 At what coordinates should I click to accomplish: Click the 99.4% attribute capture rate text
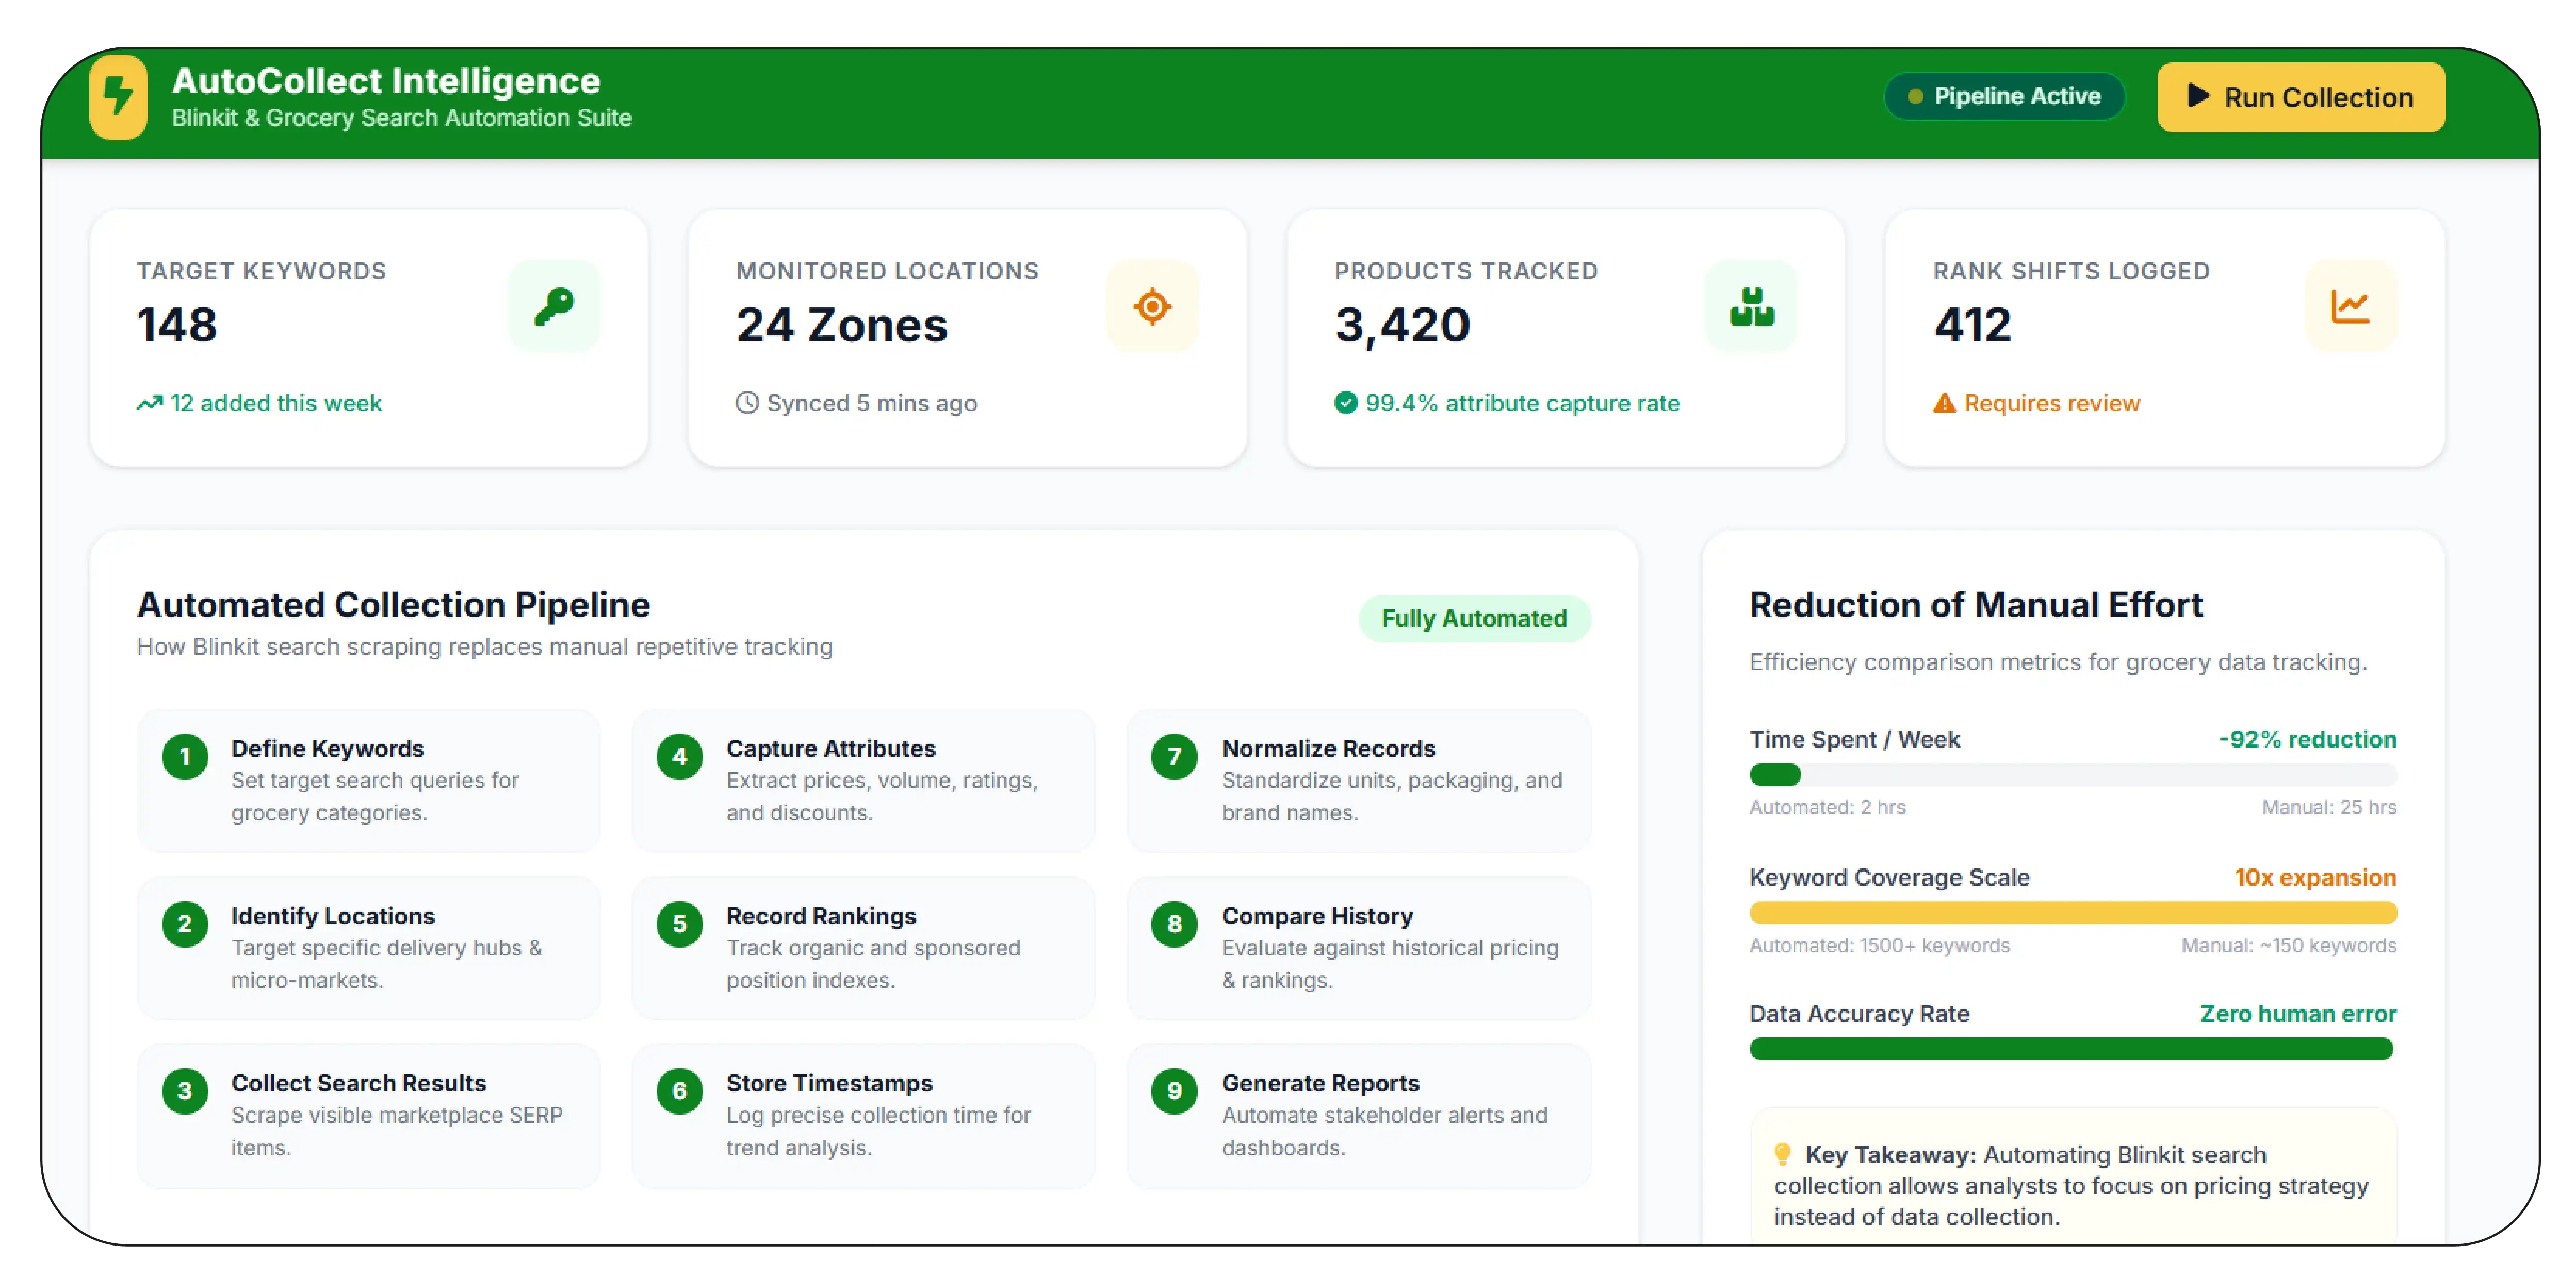click(1522, 404)
